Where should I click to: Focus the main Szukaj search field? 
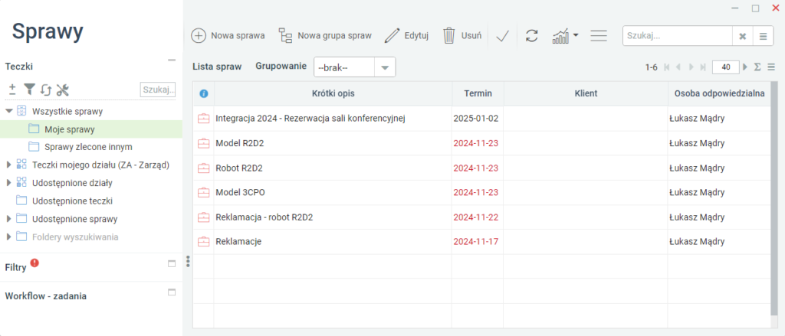coord(678,36)
